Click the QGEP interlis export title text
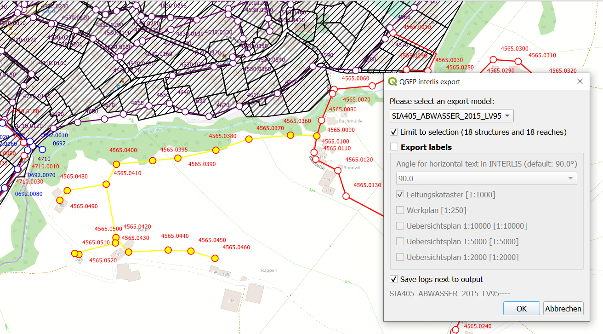Screen dimensions: 603x334 pyautogui.click(x=430, y=82)
